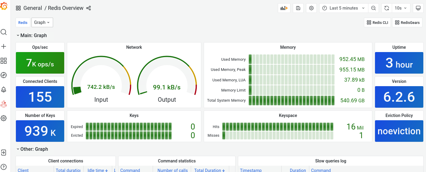Open the Uptime panel title menu
The width and height of the screenshot is (426, 172).
tap(399, 47)
